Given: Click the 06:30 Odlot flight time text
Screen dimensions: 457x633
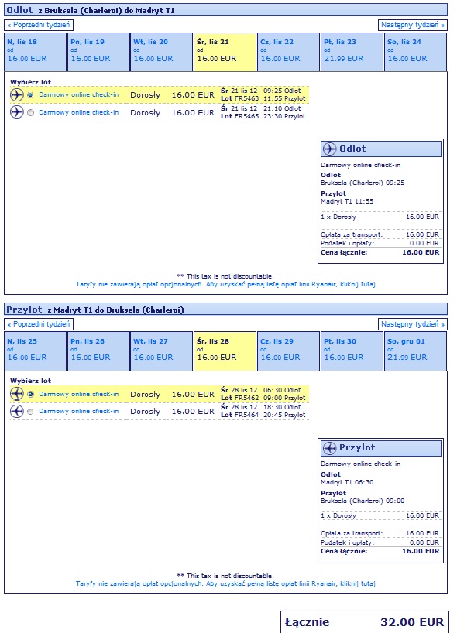Looking at the screenshot, I should click(282, 390).
